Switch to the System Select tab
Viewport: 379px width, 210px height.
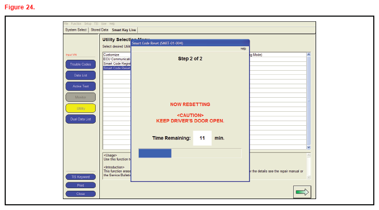[76, 30]
